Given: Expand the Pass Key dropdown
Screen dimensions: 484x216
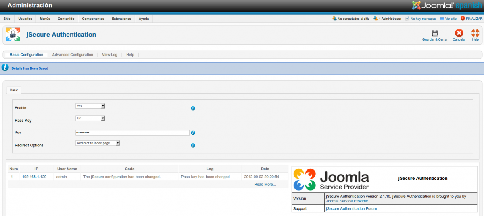Looking at the screenshot, I should pyautogui.click(x=90, y=118).
